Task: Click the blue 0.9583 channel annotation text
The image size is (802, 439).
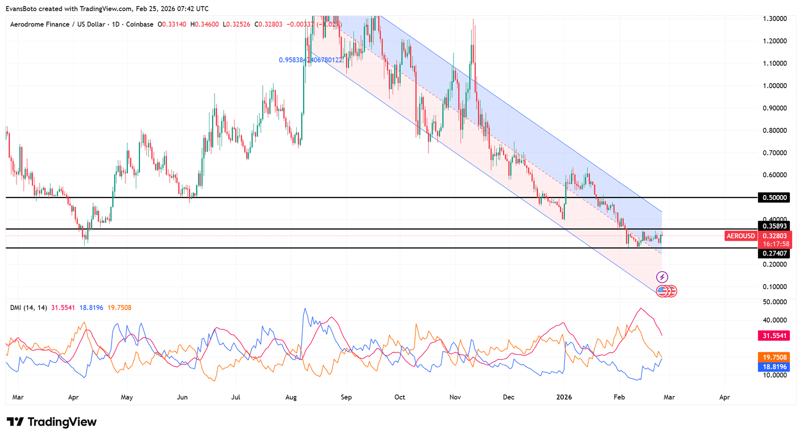Action: pos(310,60)
